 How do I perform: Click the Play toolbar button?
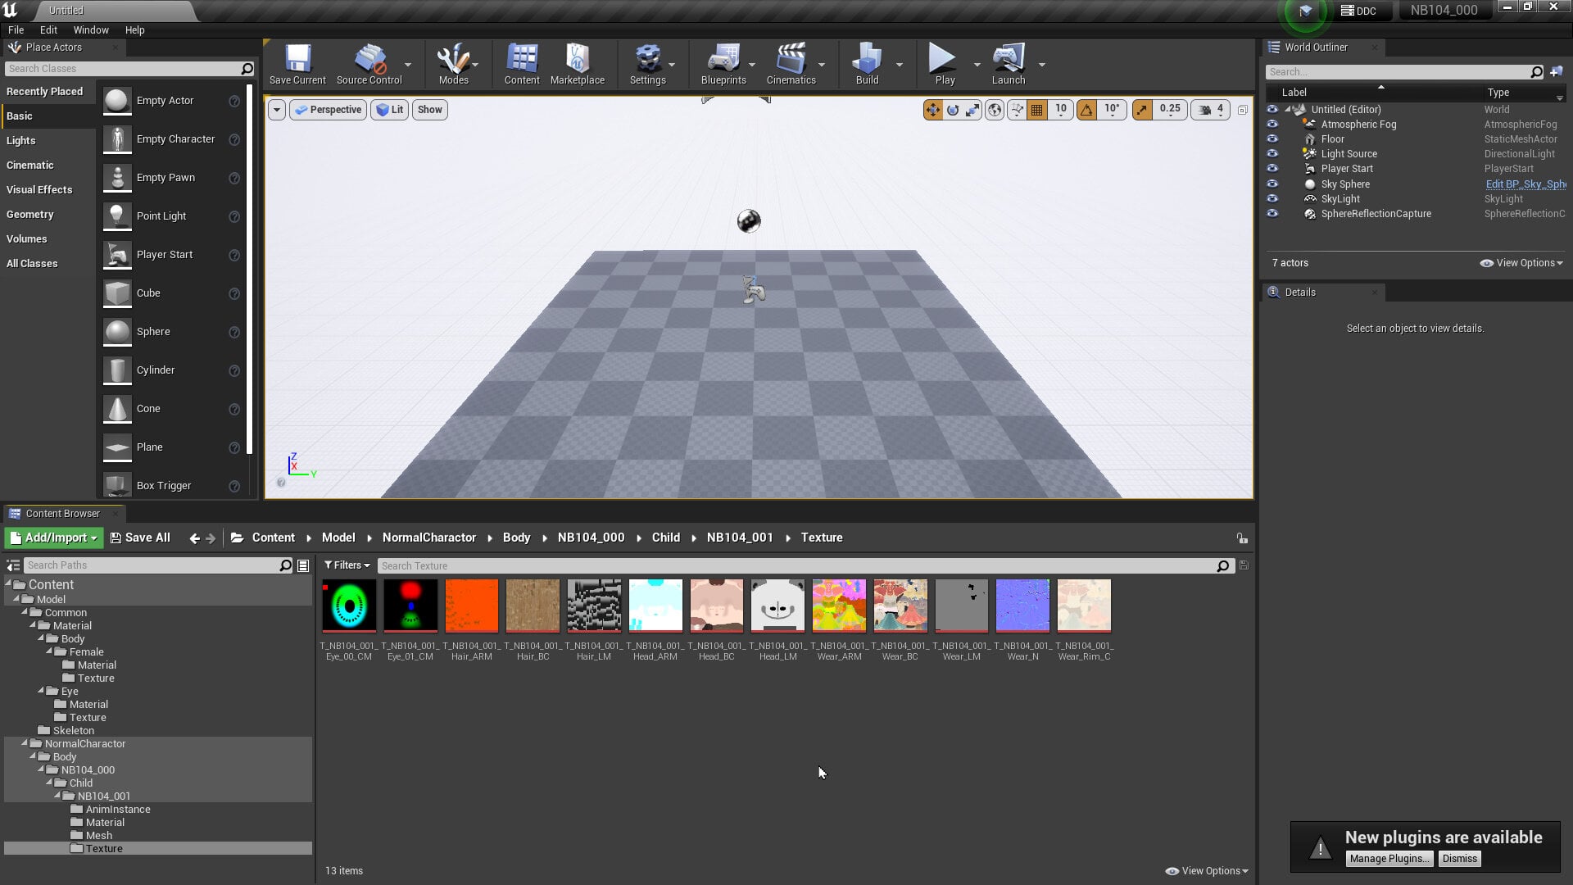tap(945, 64)
